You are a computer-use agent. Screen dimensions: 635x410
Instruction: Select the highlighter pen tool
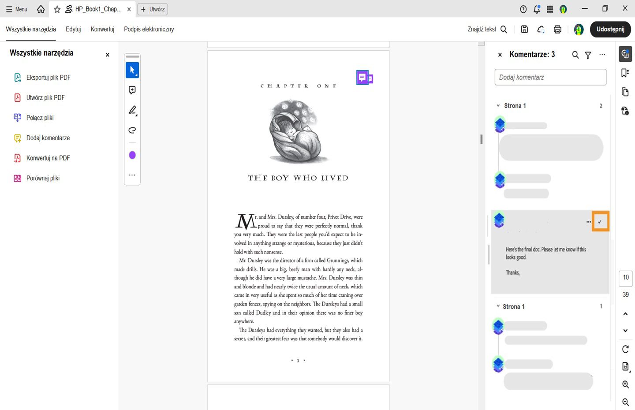[132, 110]
